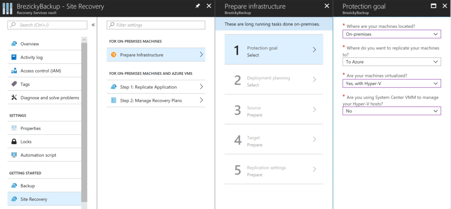The width and height of the screenshot is (451, 209).
Task: Click the Locks padlock icon
Action: (x=14, y=141)
